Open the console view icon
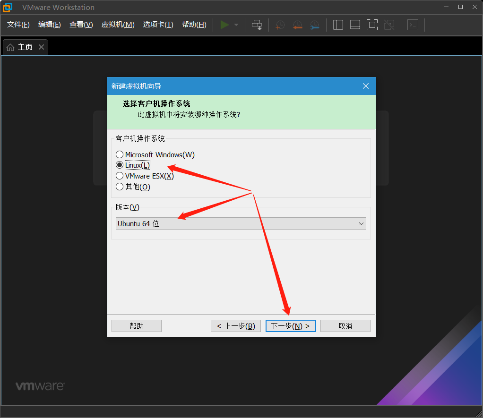 tap(413, 25)
